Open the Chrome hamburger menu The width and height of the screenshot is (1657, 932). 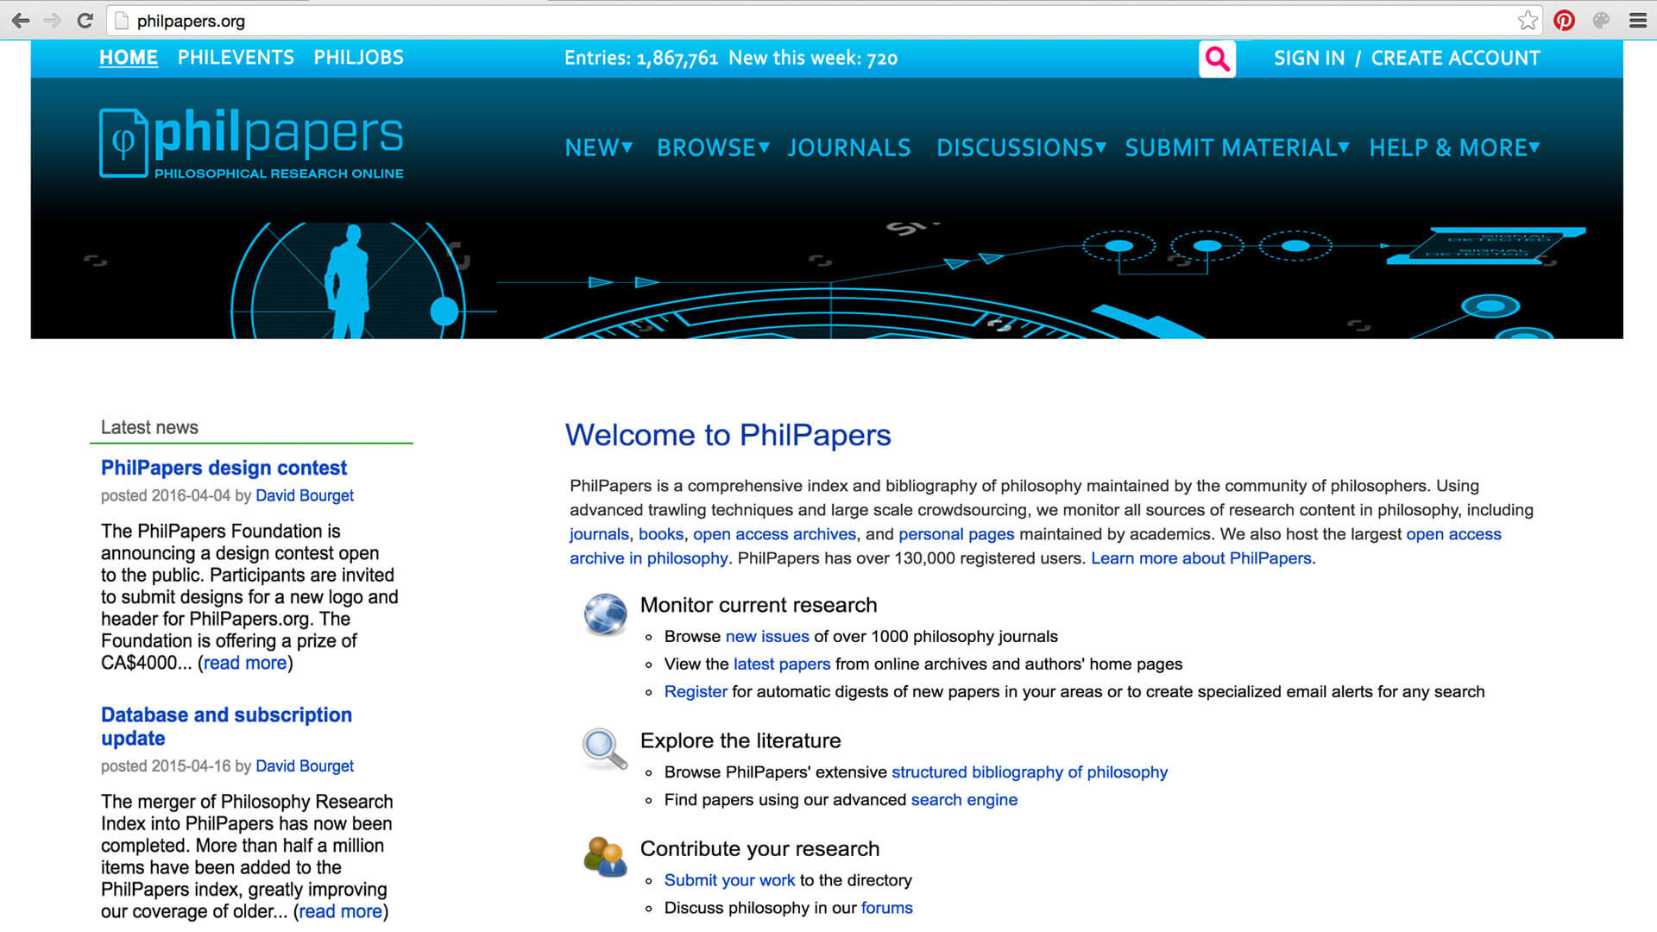coord(1637,21)
